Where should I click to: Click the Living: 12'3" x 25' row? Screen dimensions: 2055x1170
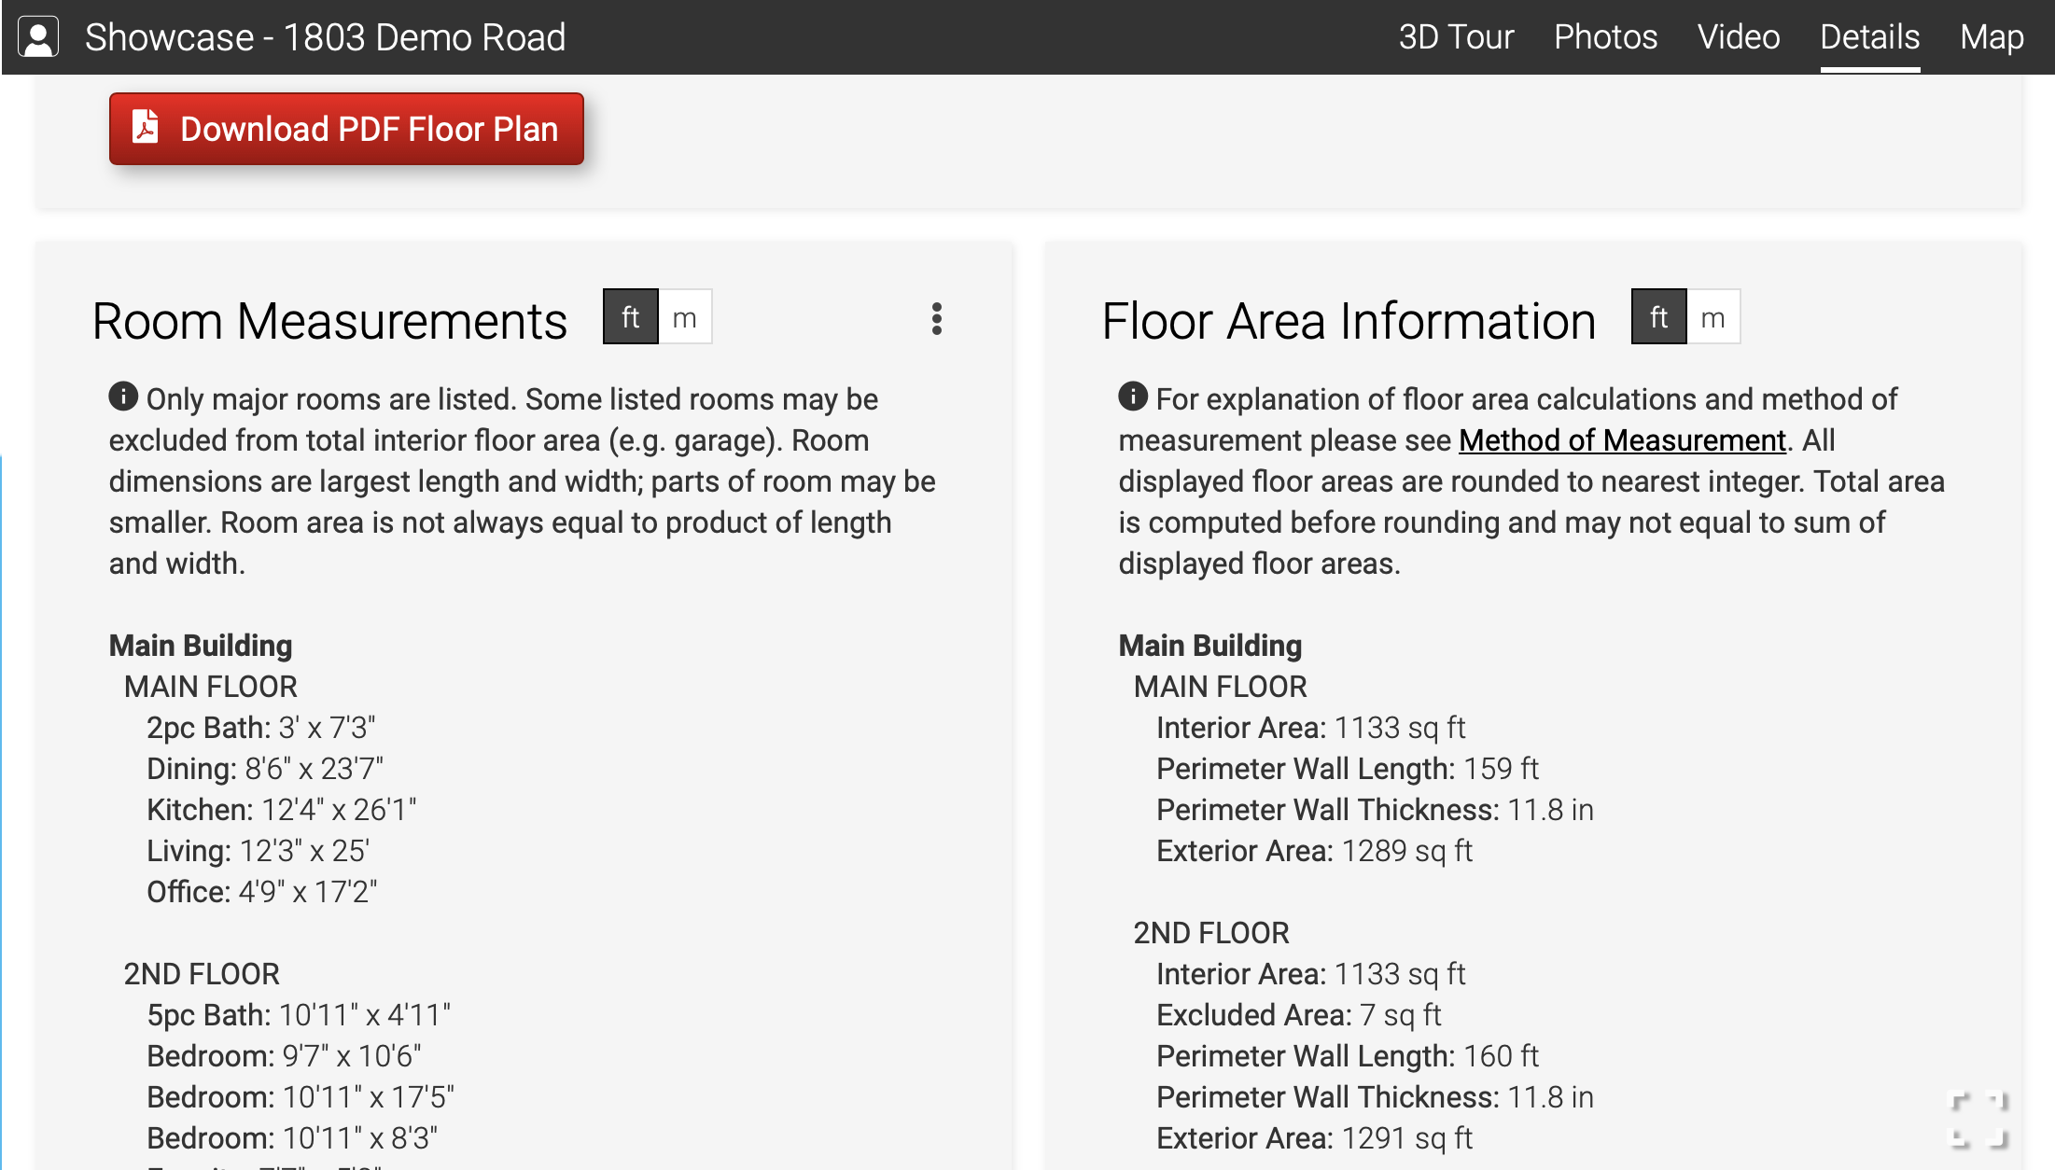click(x=259, y=851)
